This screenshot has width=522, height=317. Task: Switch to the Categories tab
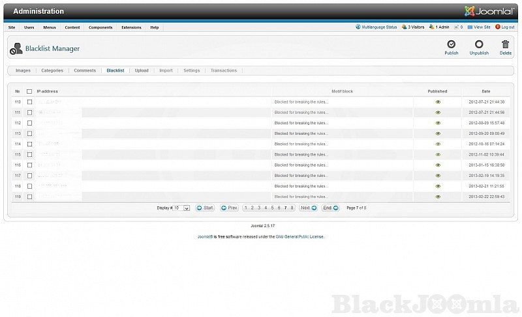(x=52, y=70)
